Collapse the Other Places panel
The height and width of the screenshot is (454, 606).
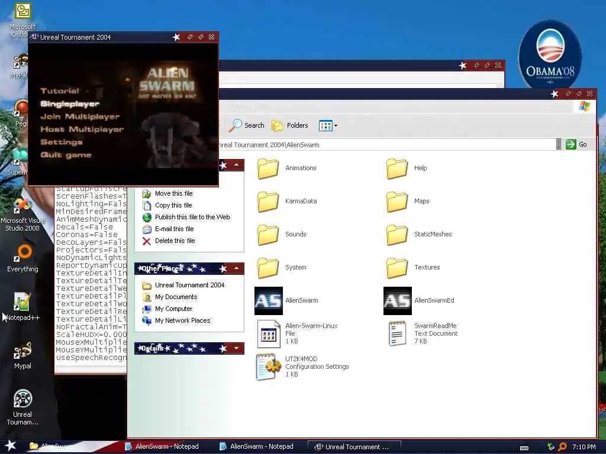coord(237,268)
